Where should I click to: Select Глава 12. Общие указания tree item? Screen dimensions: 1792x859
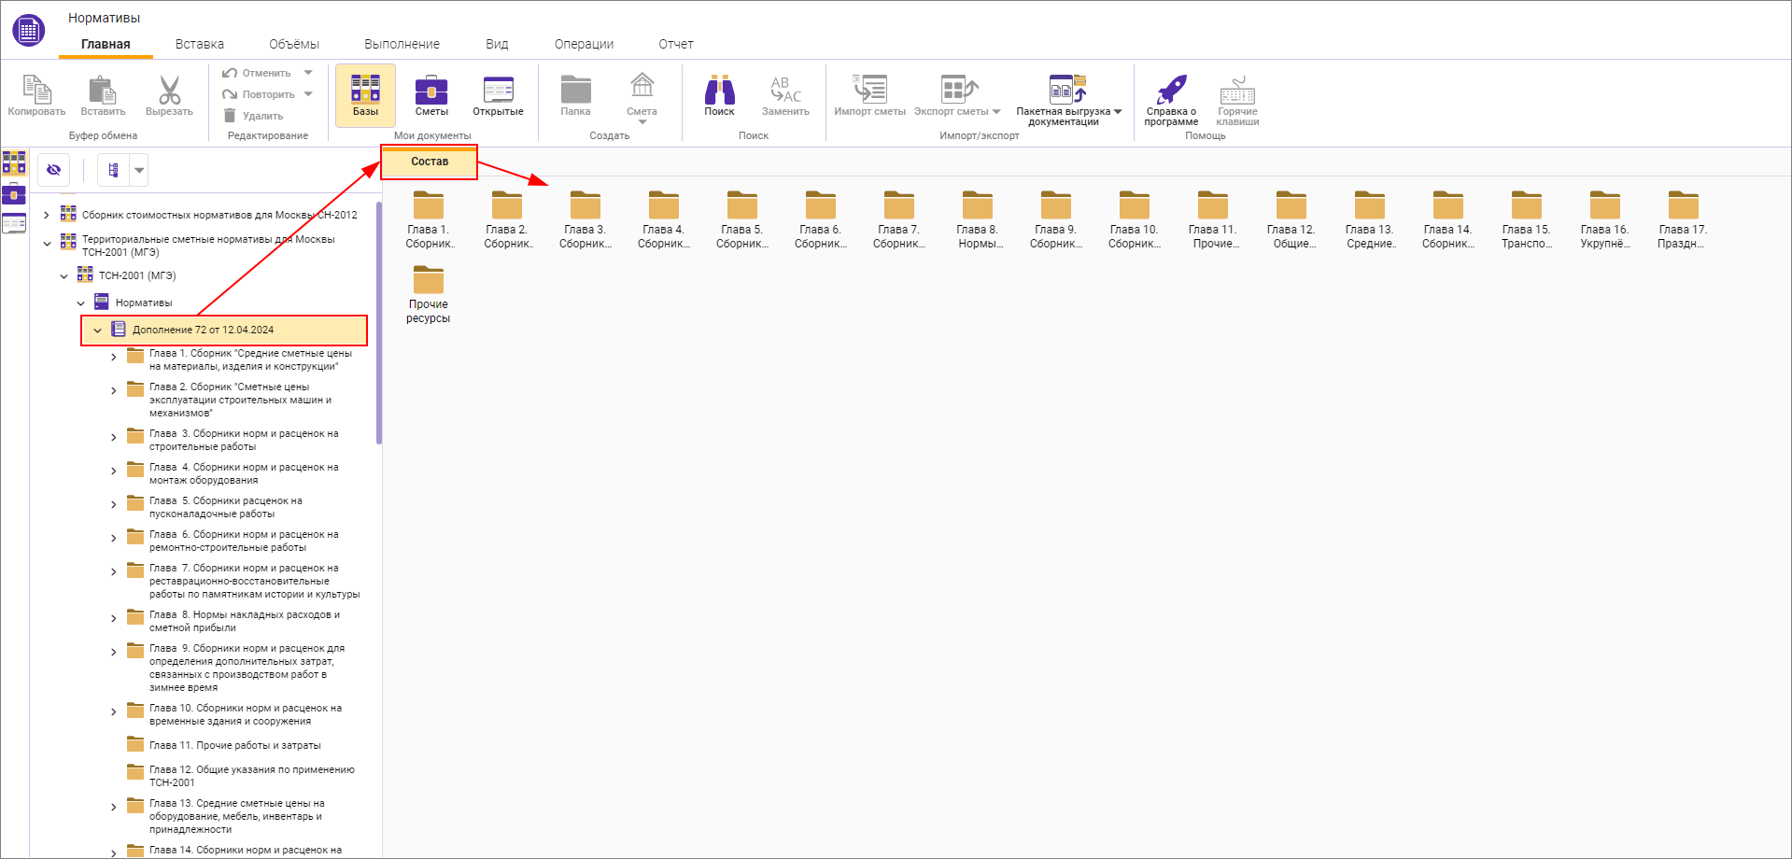point(251,776)
